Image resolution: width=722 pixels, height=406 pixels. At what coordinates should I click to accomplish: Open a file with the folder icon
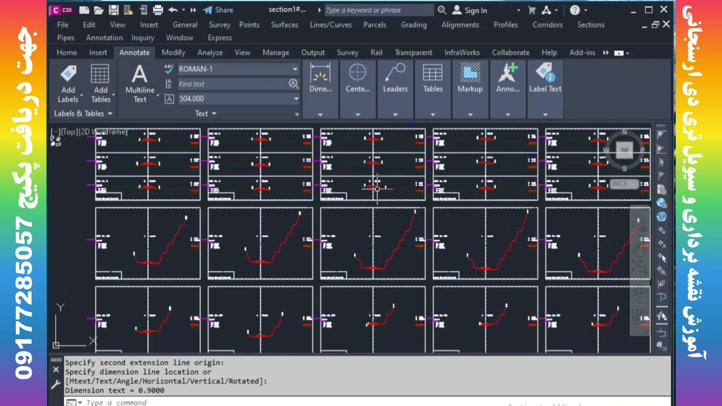pos(99,10)
